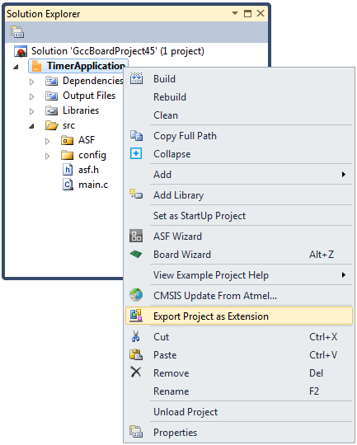Open ASF Wizard via its icon
This screenshot has width=357, height=445.
(x=136, y=236)
